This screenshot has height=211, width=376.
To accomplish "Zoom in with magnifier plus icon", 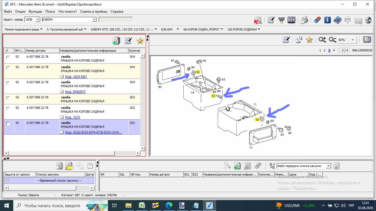I will pos(322,40).
